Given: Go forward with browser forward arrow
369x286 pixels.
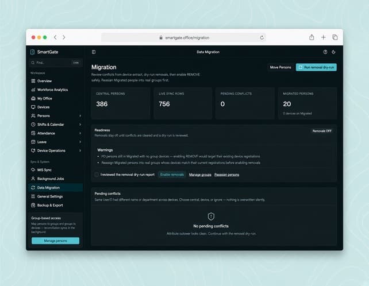Looking at the screenshot, I should [64, 37].
